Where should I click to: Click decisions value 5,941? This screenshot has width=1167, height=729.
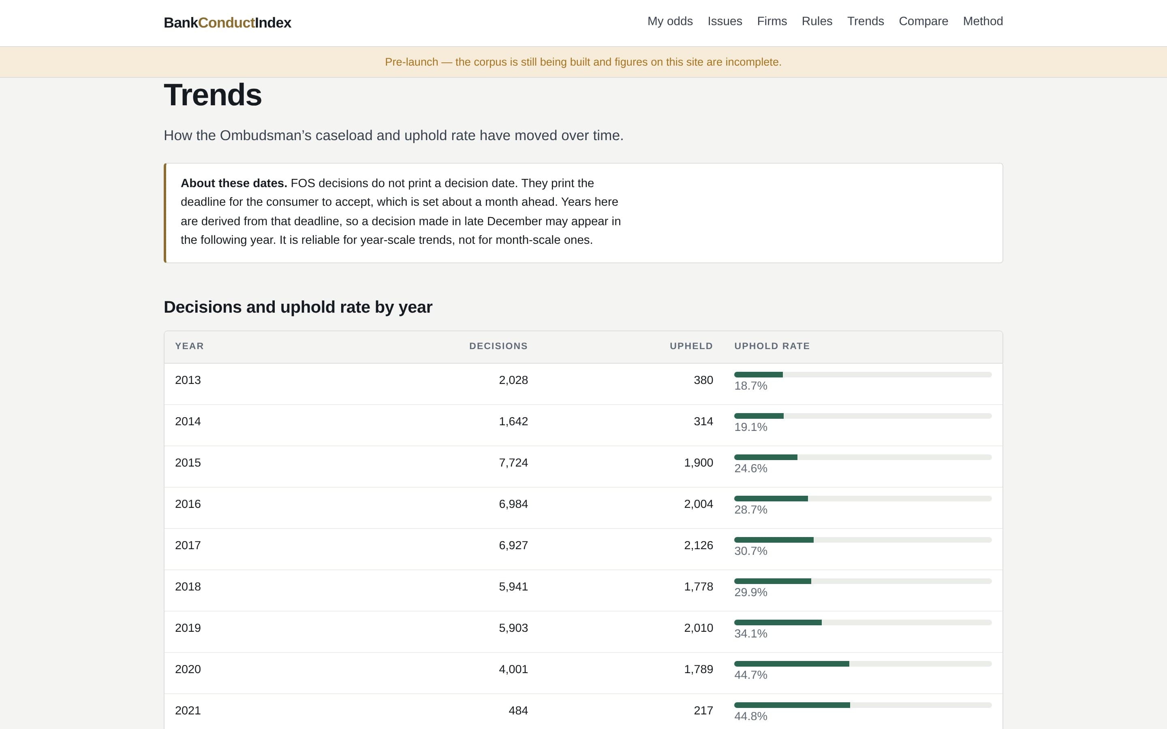(513, 587)
